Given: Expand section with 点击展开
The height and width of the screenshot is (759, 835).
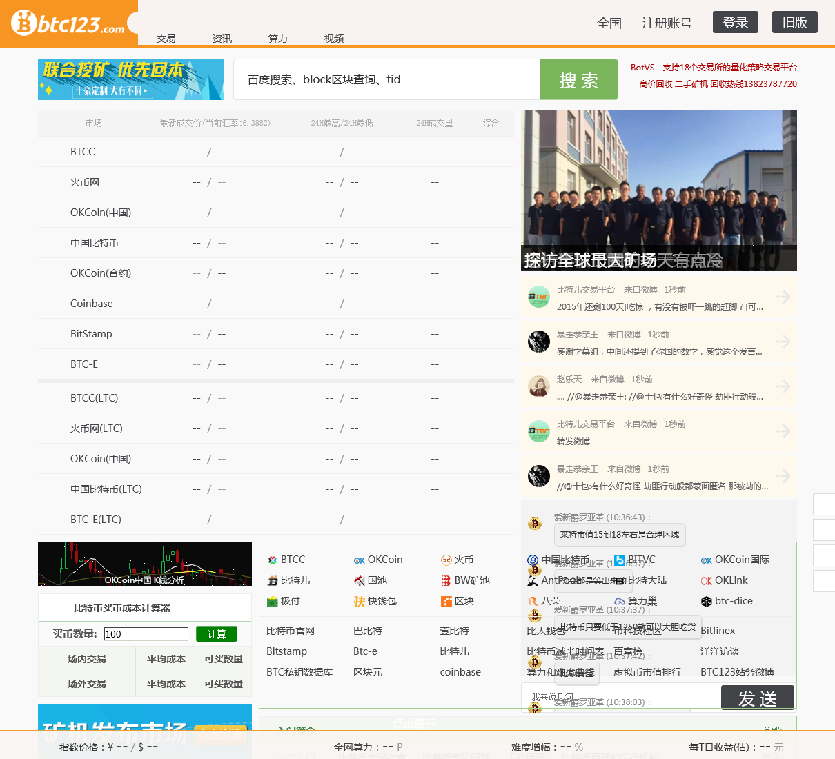Looking at the screenshot, I should click(x=414, y=723).
